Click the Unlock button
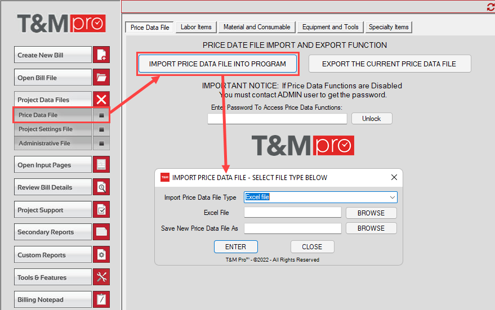Viewport: 495px width, 310px height. click(372, 119)
